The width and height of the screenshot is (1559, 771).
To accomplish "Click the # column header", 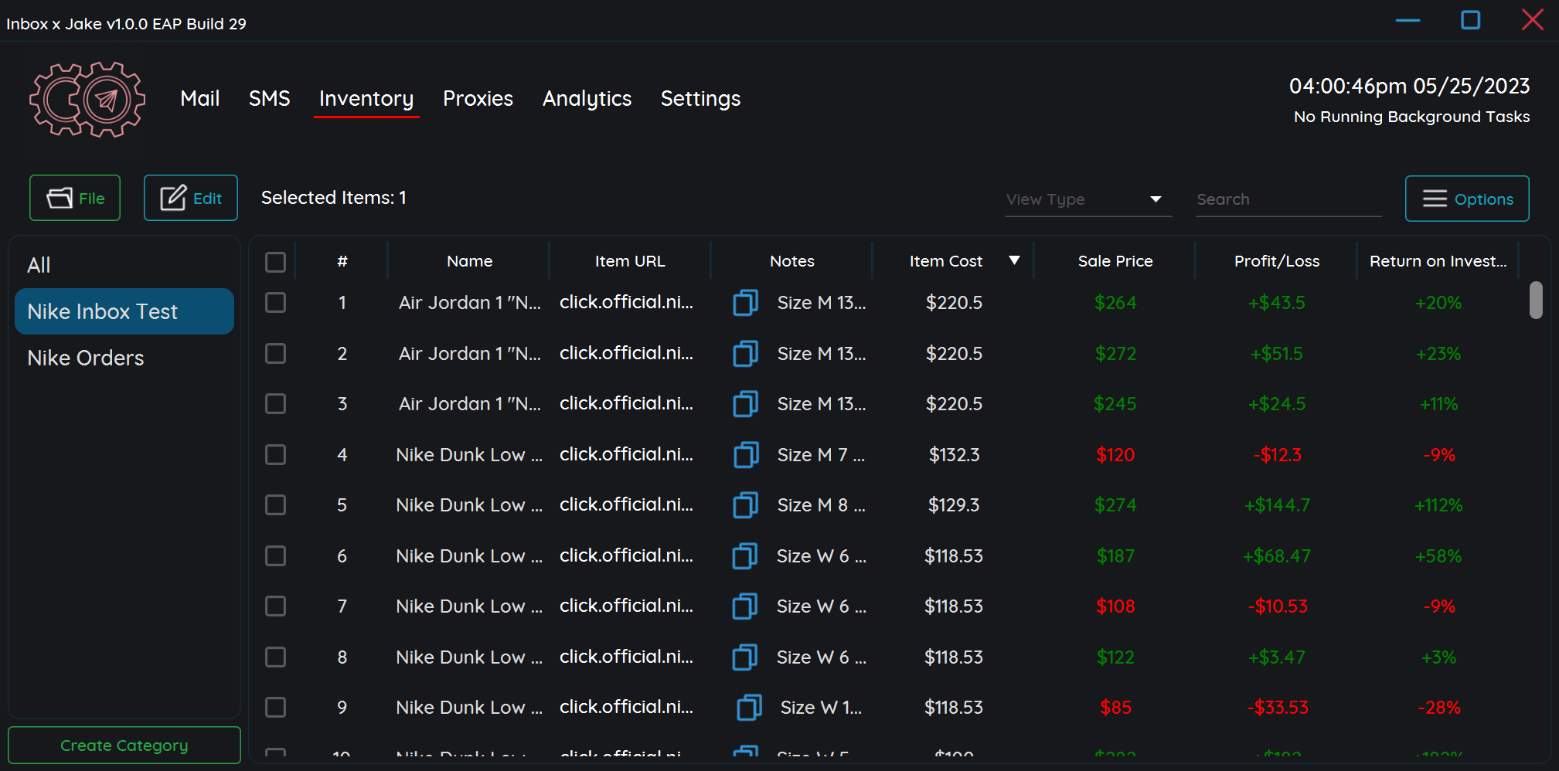I will tap(342, 261).
